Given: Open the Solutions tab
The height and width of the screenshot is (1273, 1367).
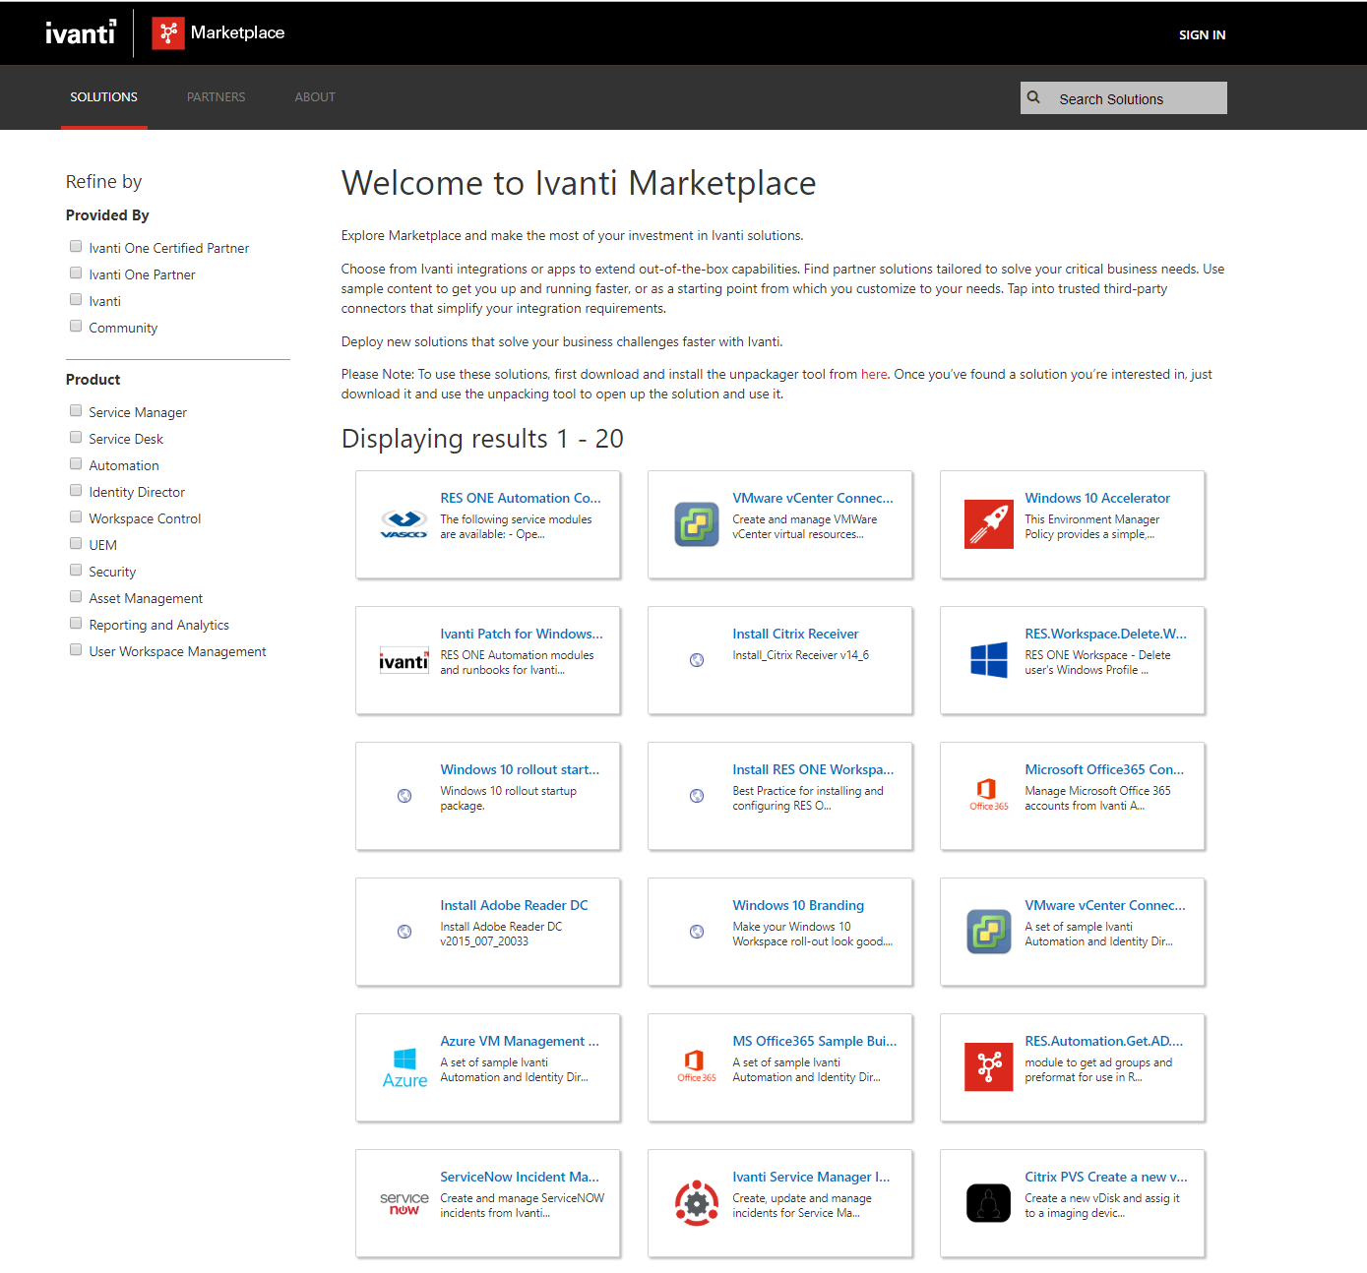Looking at the screenshot, I should [x=103, y=97].
